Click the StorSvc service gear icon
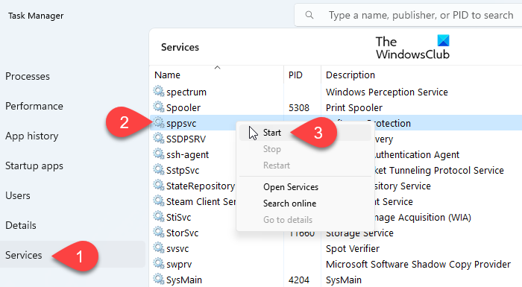522x287 pixels. [159, 232]
